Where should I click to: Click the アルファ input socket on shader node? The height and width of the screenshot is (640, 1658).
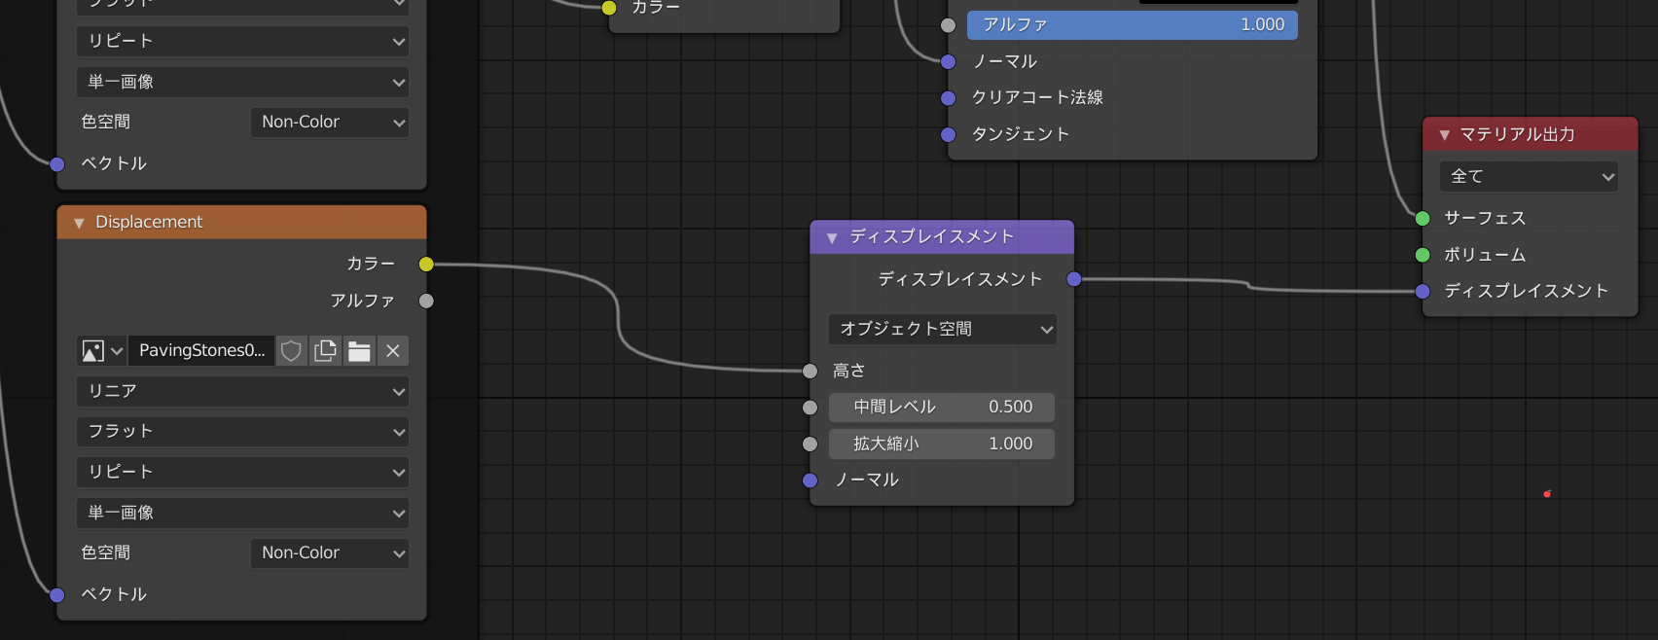point(949,25)
